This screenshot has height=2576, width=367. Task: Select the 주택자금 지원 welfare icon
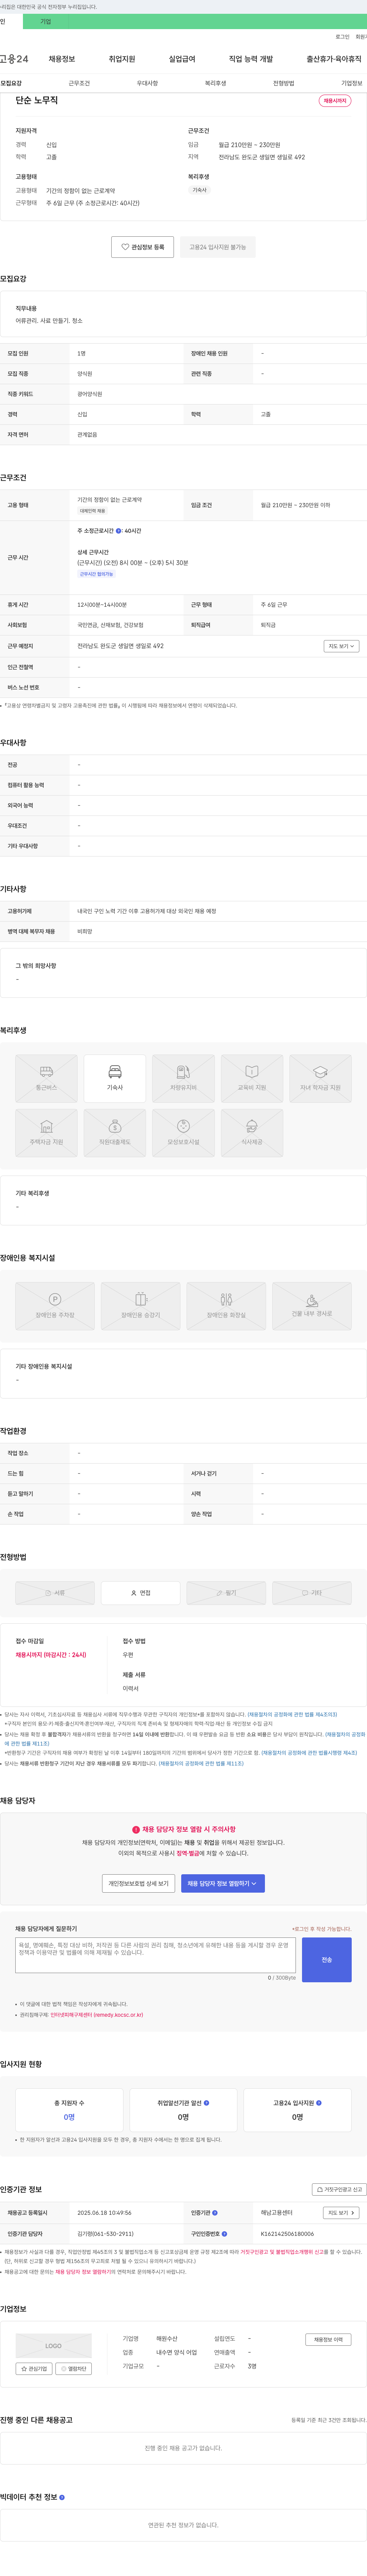tap(46, 1133)
